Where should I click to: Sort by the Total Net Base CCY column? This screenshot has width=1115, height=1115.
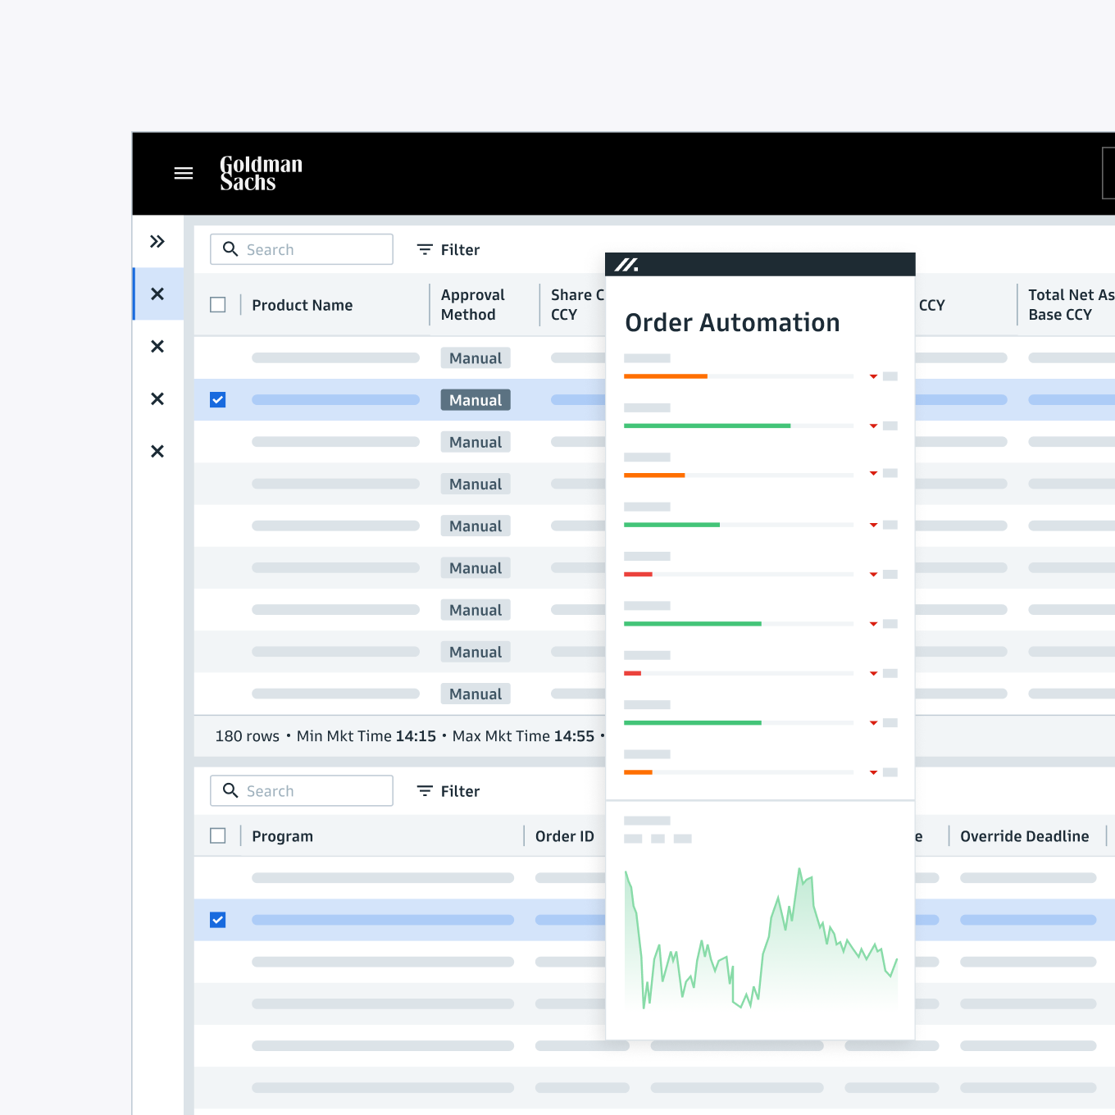[1070, 305]
